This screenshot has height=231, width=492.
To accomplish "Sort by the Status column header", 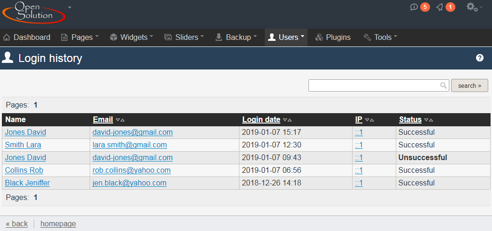I will pos(410,120).
